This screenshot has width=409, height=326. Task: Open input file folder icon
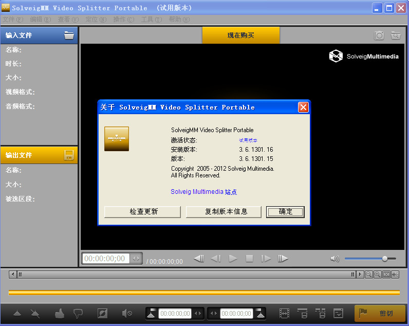(x=69, y=35)
